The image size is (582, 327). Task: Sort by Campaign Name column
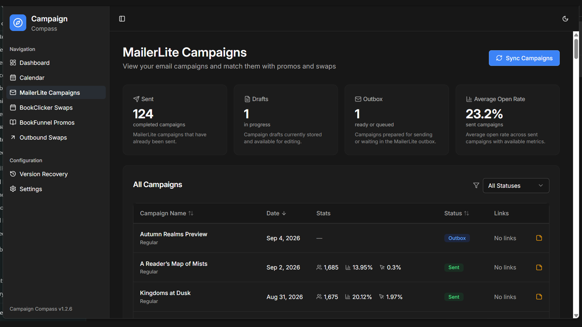coord(166,213)
